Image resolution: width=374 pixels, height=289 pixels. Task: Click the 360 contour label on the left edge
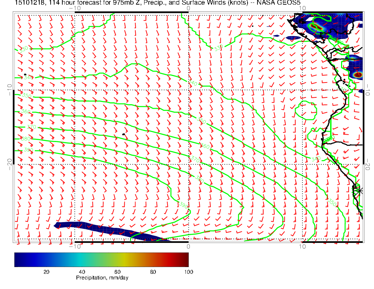tap(26, 111)
